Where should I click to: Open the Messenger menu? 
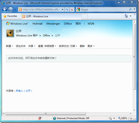coord(53,24)
